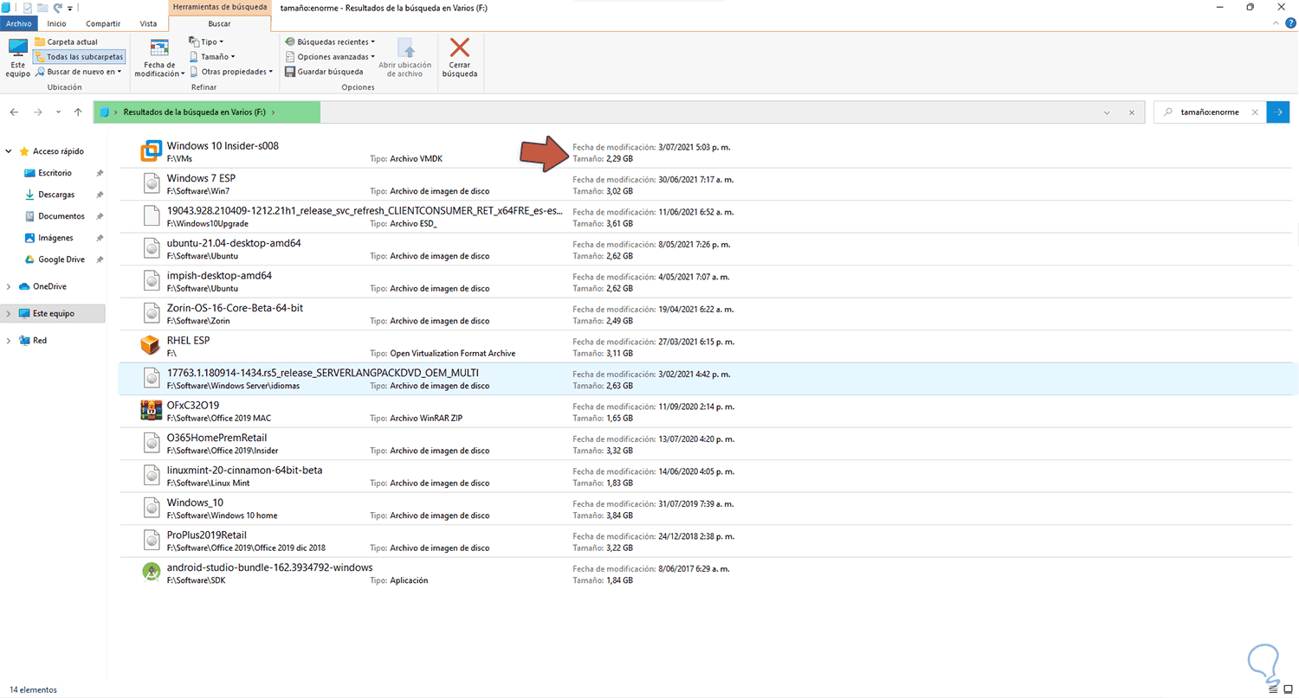Viewport: 1299px width, 698px height.
Task: Switch to the Inicio ribbon tab
Action: pyautogui.click(x=56, y=23)
